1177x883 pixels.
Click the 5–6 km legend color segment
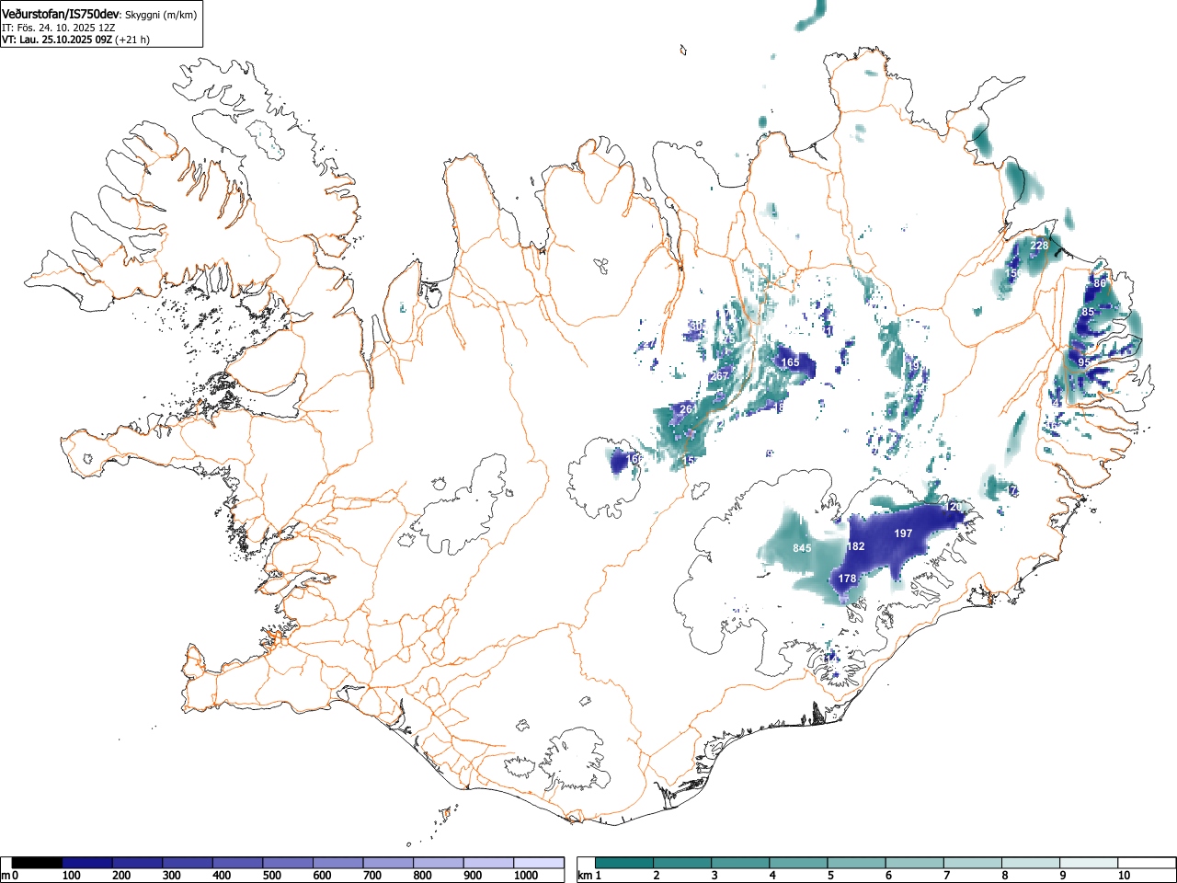coord(857,863)
